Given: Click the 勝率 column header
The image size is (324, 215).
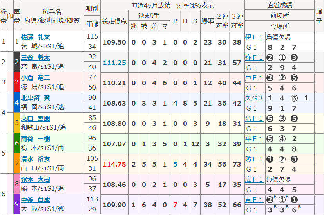Looking at the screenshot, I should [x=208, y=21].
